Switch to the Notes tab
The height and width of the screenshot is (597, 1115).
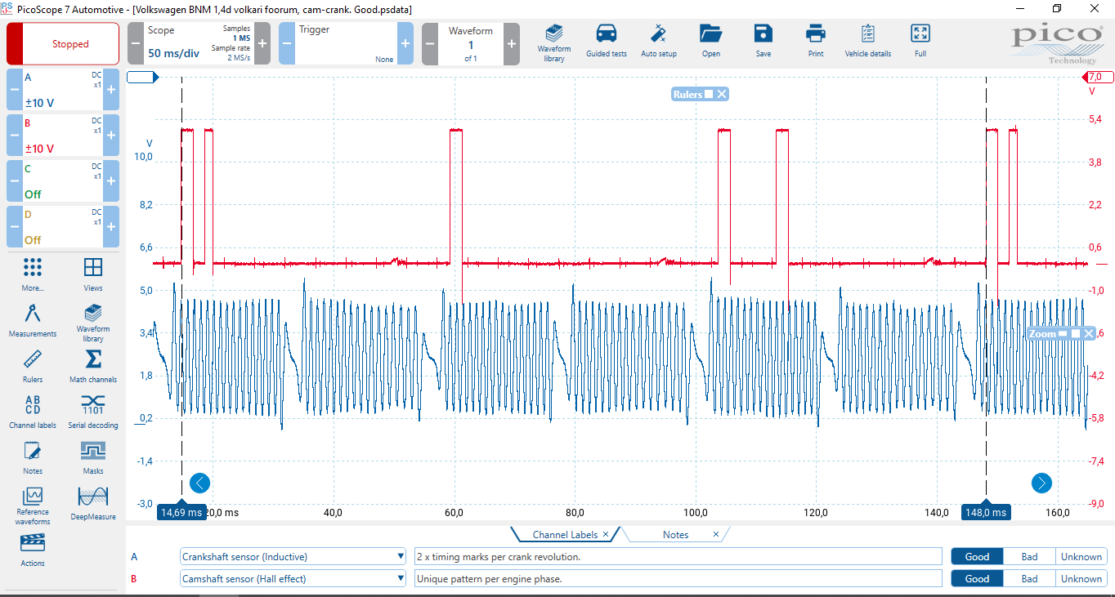675,535
